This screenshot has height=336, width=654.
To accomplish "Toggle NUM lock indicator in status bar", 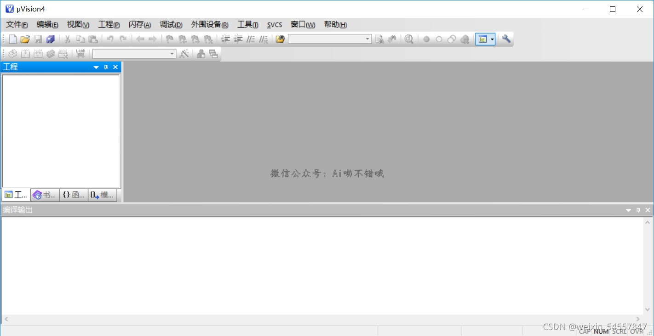I will 601,331.
